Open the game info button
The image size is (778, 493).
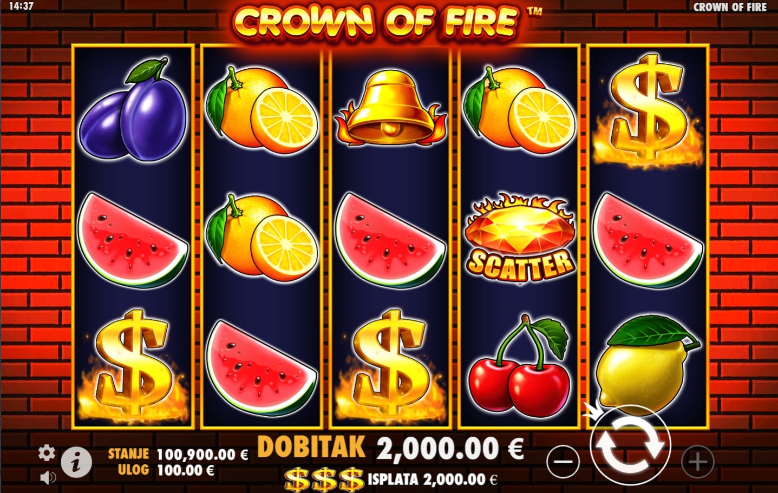tap(76, 462)
